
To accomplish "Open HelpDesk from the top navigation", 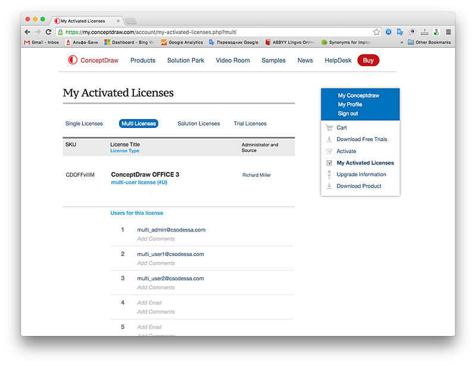I will pyautogui.click(x=338, y=61).
